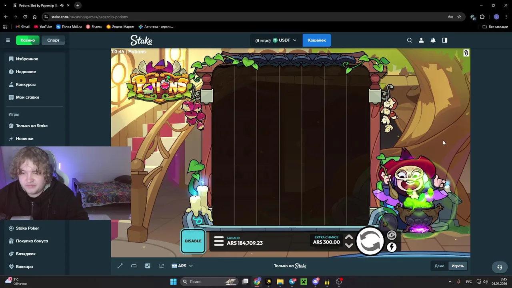Select the Спорт tab
Screen dimensions: 512x288
click(53, 40)
